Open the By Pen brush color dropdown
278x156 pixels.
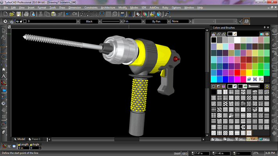tap(169, 21)
